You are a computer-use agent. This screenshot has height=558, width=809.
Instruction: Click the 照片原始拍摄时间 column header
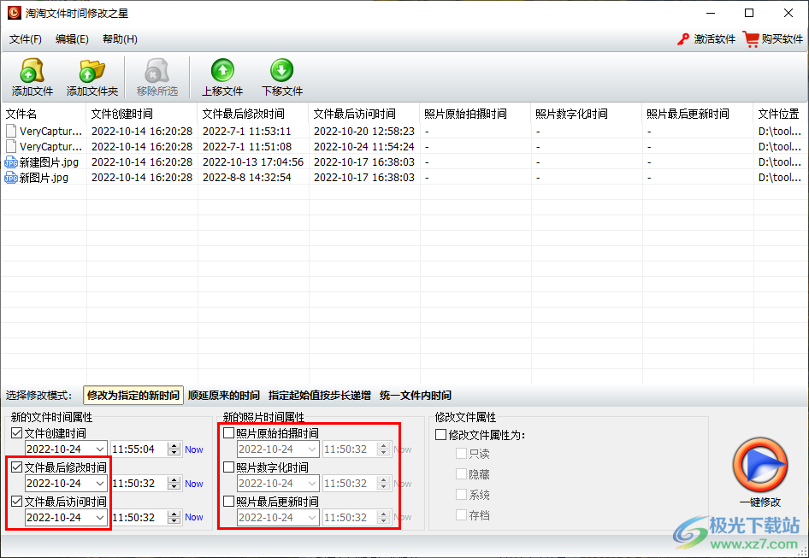pyautogui.click(x=475, y=114)
